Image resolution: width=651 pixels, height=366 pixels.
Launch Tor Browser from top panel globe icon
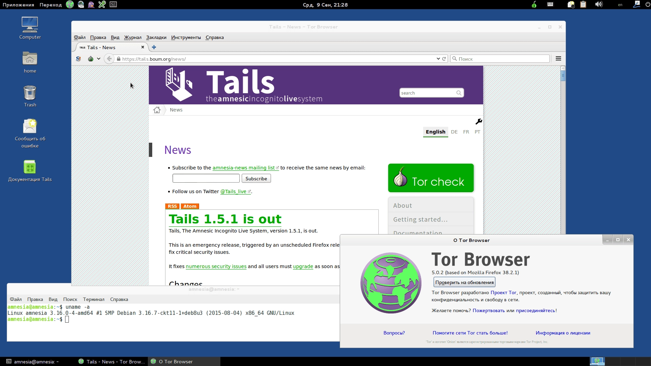click(x=70, y=4)
